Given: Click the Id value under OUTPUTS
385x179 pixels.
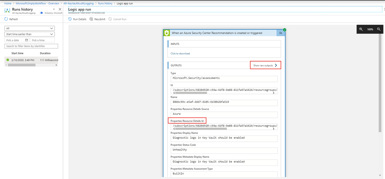Looking at the screenshot, I should click(x=224, y=90).
